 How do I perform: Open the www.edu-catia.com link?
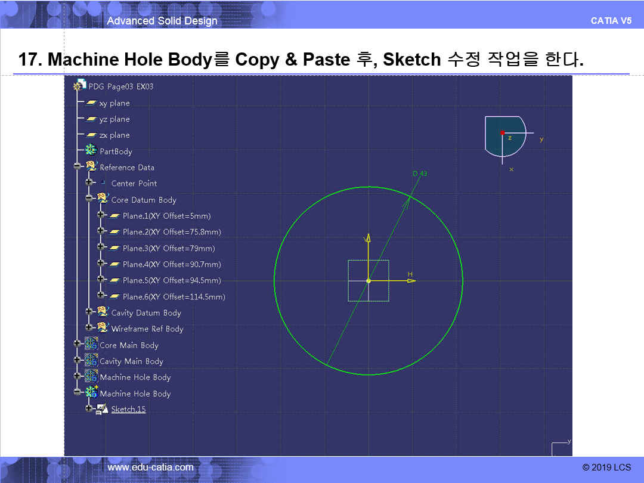[x=150, y=467]
